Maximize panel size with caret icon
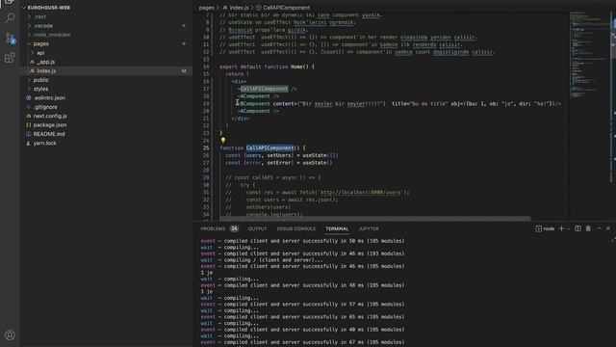 (x=599, y=228)
